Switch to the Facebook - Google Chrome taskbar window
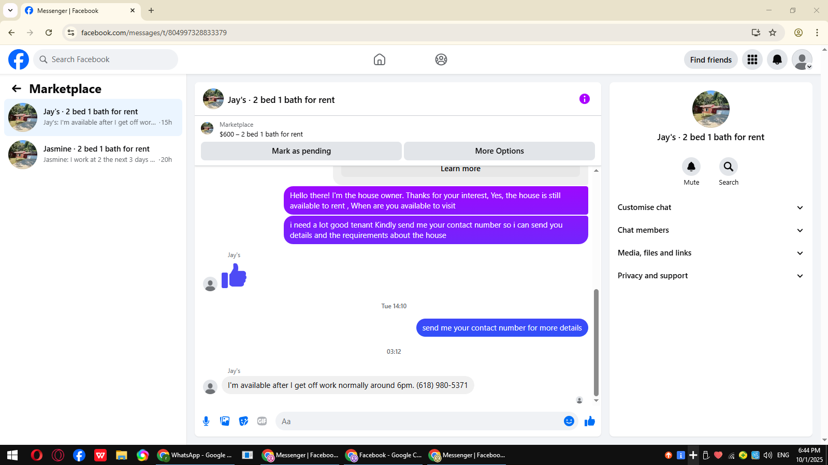 (x=384, y=455)
